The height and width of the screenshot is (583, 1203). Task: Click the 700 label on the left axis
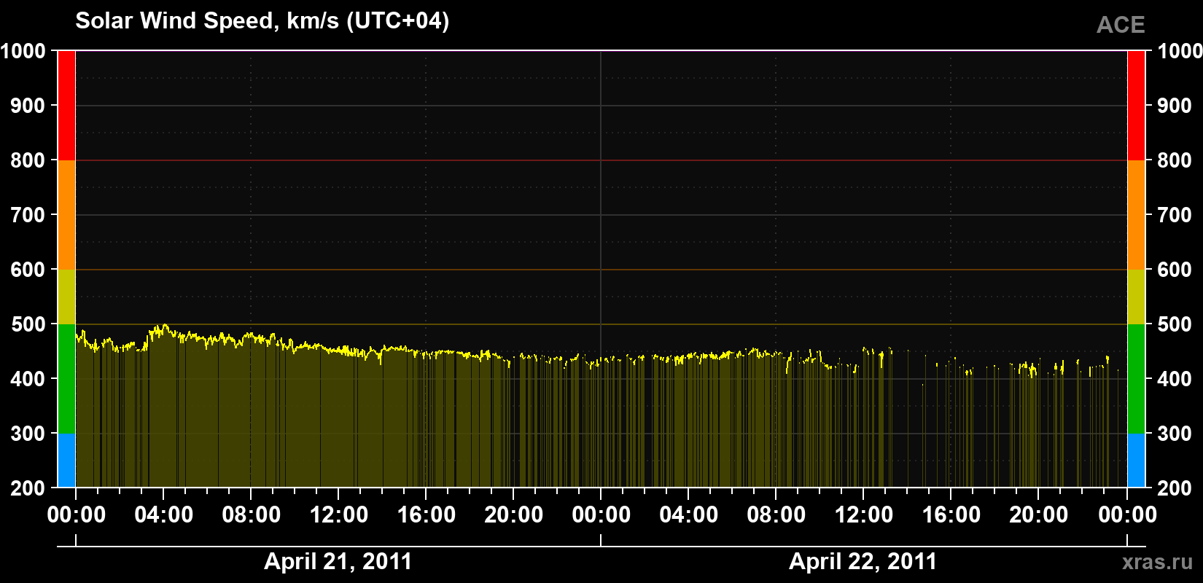[28, 215]
